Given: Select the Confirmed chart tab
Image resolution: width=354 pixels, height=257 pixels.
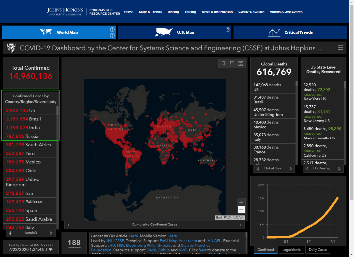Looking at the screenshot, I should 266,250.
